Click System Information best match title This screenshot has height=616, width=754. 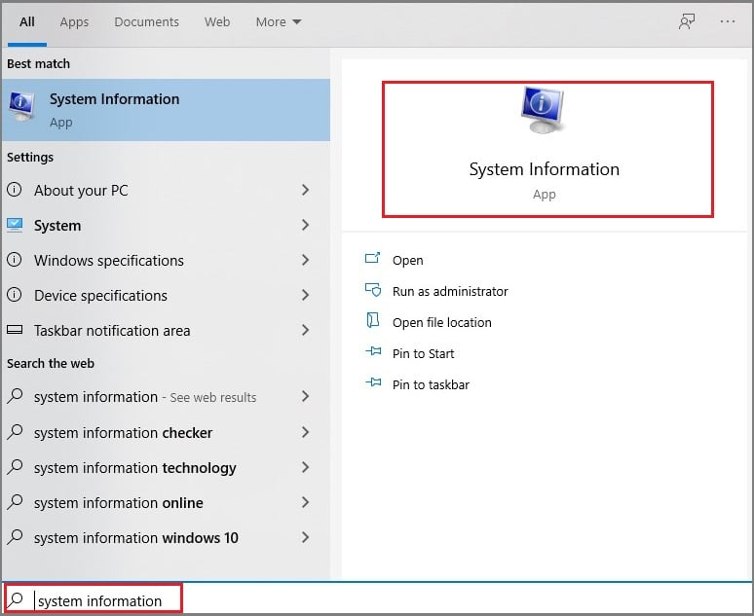(x=114, y=99)
